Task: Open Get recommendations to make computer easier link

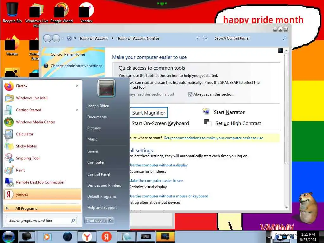Action: (x=213, y=138)
